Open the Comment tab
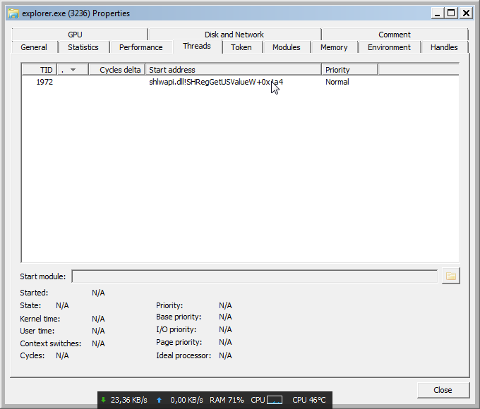This screenshot has height=409, width=480. coord(395,35)
